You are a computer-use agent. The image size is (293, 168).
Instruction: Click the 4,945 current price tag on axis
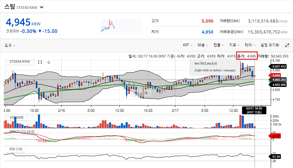[275, 75]
